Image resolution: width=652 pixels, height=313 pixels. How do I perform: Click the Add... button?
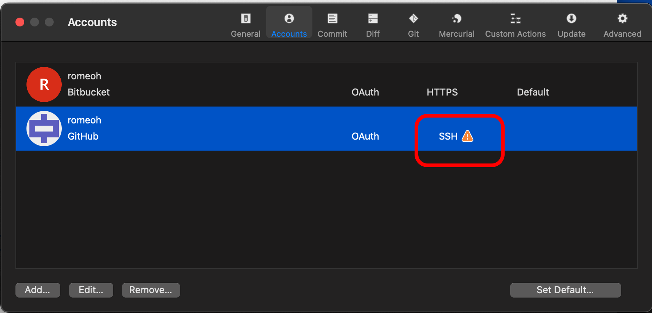[x=38, y=290]
